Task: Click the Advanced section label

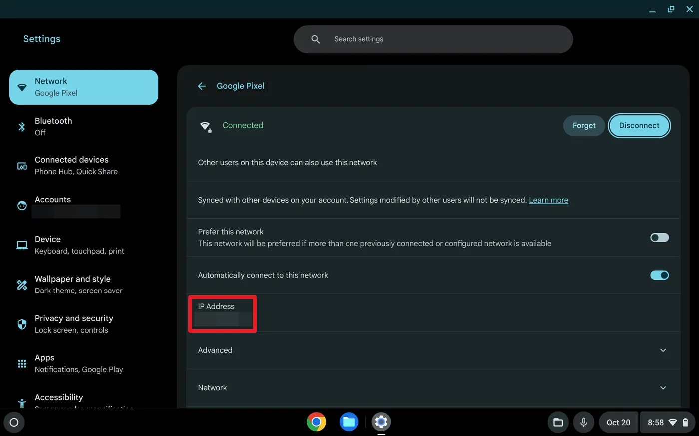Action: click(215, 350)
